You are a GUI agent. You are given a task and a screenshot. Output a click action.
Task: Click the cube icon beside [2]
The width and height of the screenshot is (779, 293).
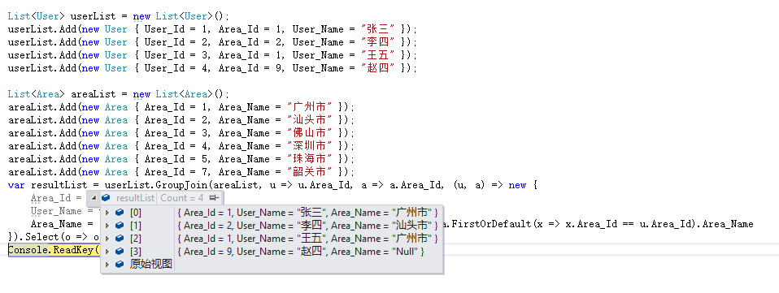pyautogui.click(x=120, y=239)
